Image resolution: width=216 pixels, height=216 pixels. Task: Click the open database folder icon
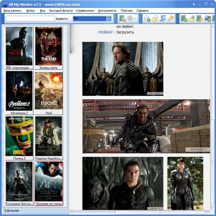[155, 18]
